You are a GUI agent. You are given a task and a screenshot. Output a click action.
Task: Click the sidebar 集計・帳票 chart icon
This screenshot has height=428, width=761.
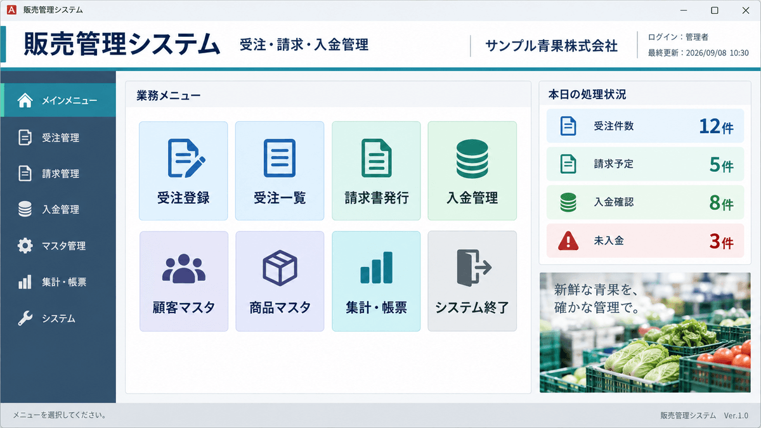coord(25,282)
